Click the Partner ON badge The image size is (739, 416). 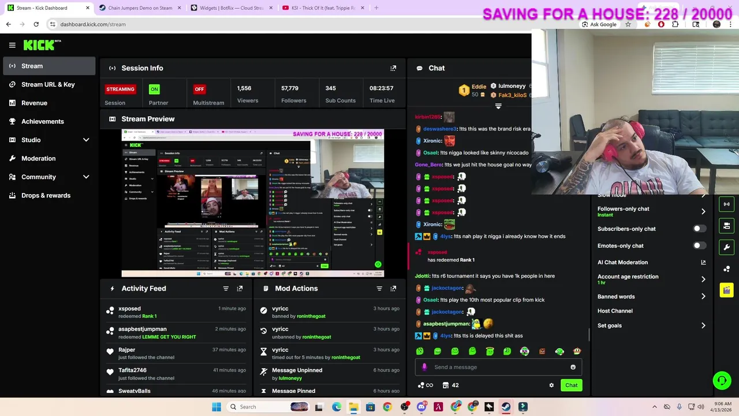click(x=154, y=89)
